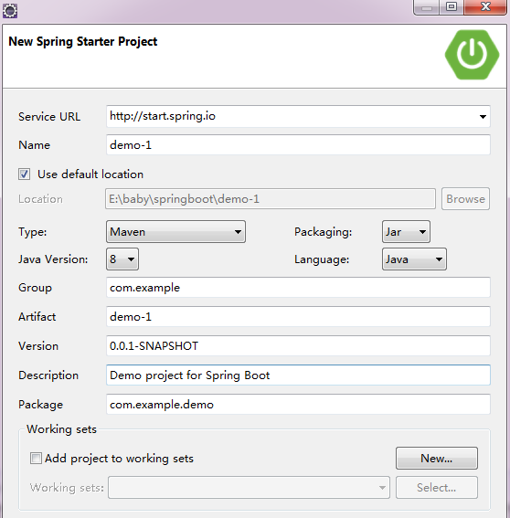
Task: Click the Packaging: label
Action: point(324,232)
